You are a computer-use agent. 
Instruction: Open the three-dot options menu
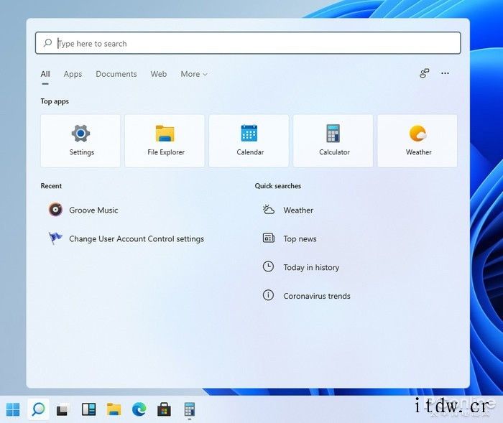point(445,73)
